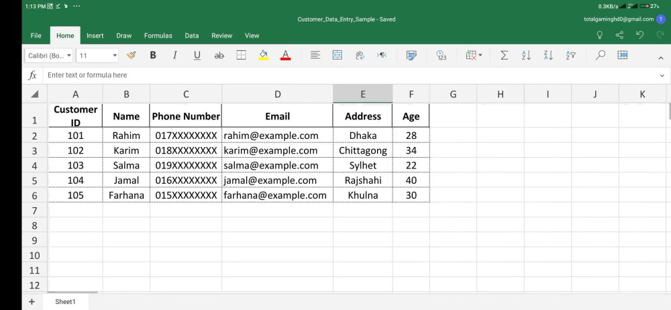Click the format as table icon
The image size is (671, 310).
[623, 55]
